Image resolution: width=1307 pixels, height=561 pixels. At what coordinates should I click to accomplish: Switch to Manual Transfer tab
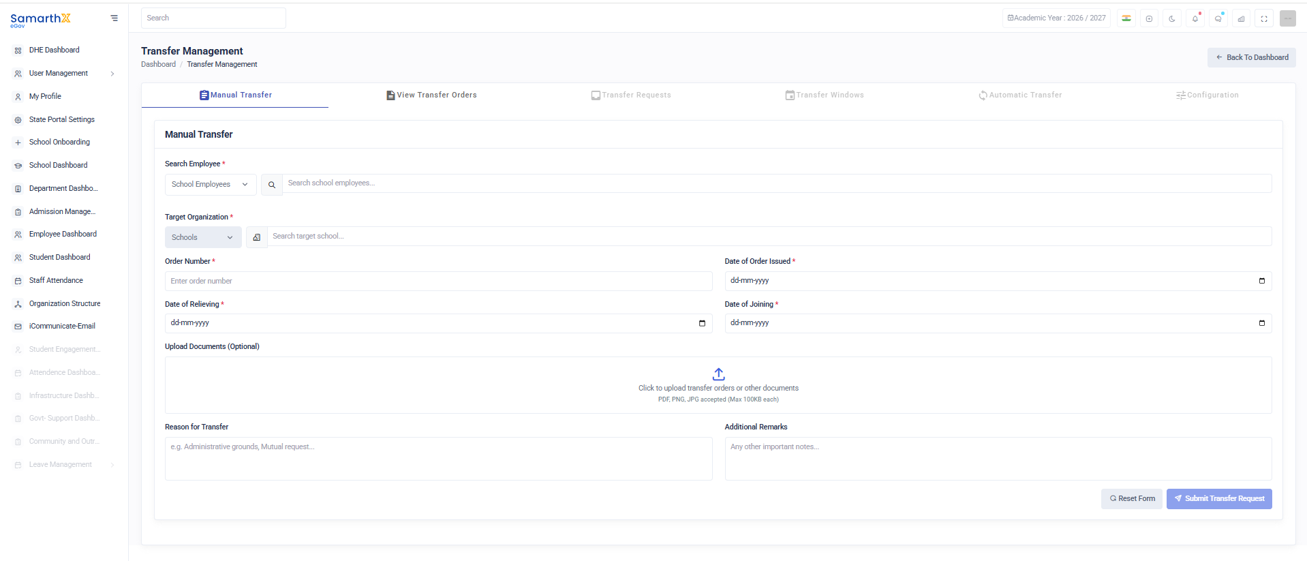[235, 95]
